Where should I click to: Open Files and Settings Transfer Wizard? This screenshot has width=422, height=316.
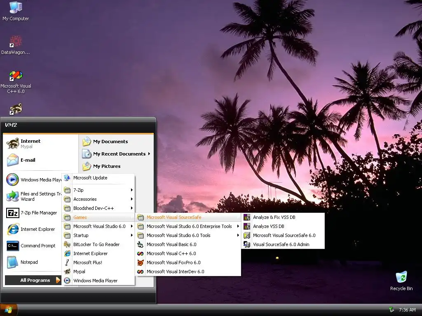click(33, 196)
